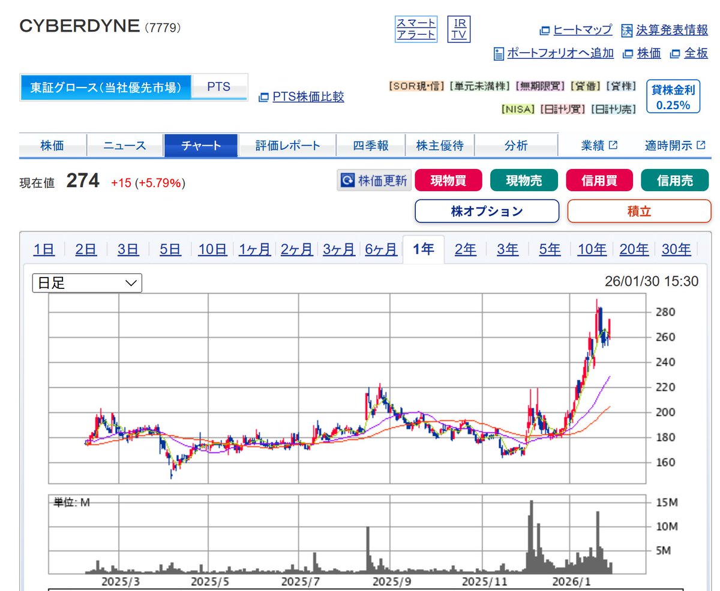Click the popup icon beside 株価 link
This screenshot has height=591, width=720.
(628, 54)
